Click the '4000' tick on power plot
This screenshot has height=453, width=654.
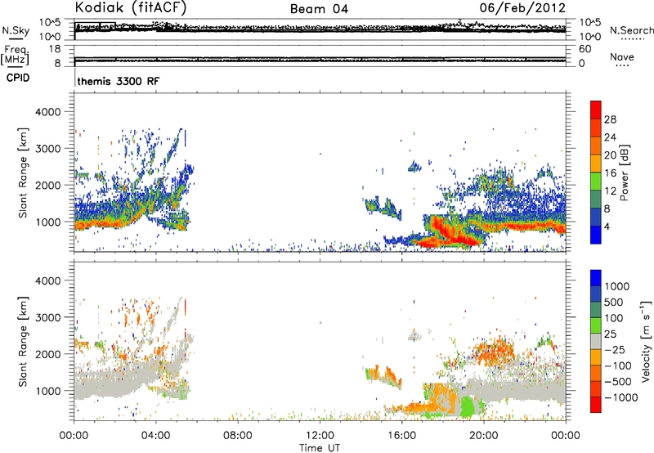[48, 112]
